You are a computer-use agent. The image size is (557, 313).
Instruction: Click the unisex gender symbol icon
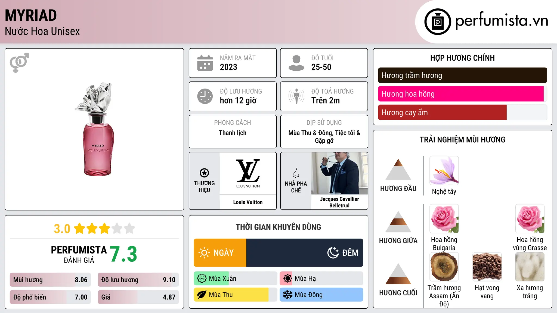click(19, 63)
